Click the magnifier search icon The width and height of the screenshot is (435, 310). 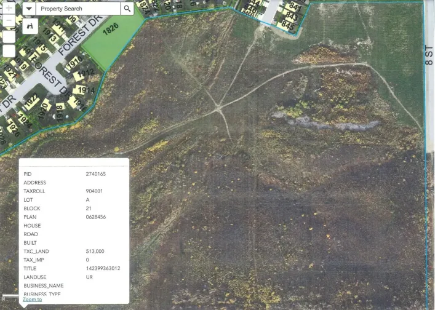[127, 9]
